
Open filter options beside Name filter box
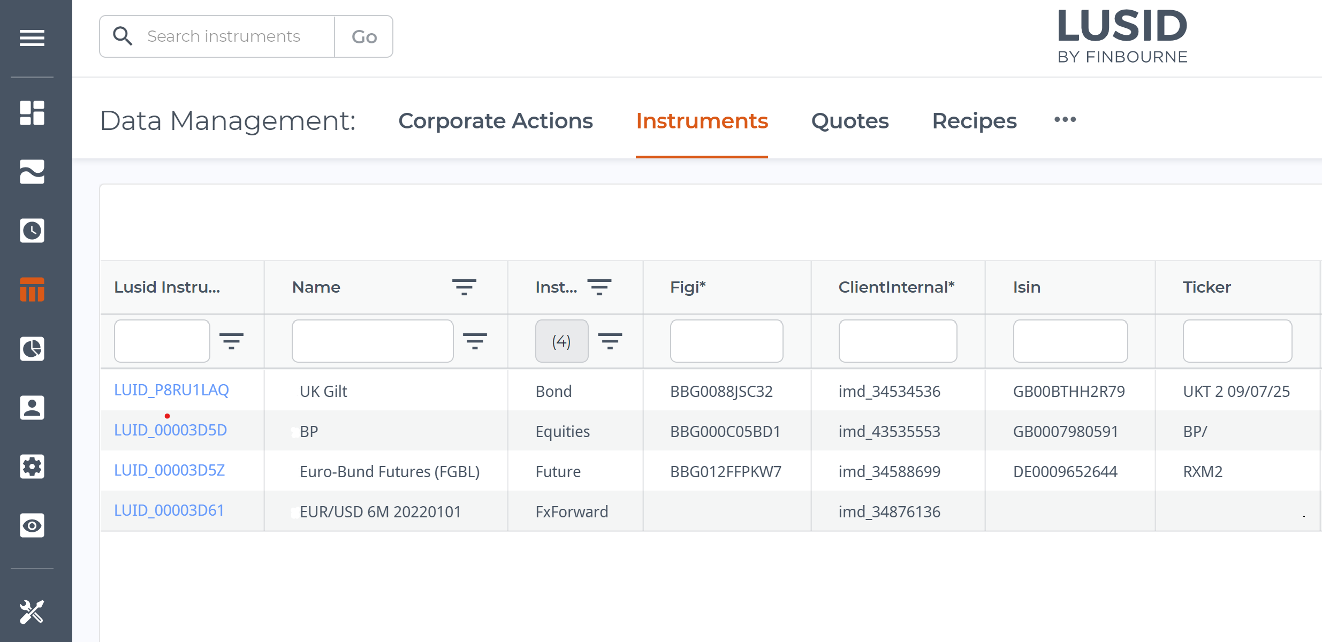pos(475,341)
